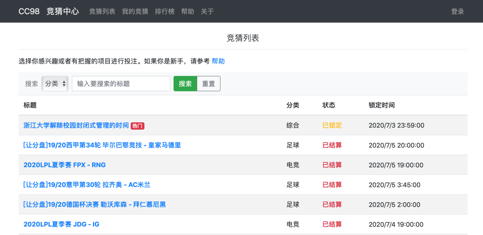The width and height of the screenshot is (483, 235).
Task: Click 综合 category cell
Action: (292, 126)
